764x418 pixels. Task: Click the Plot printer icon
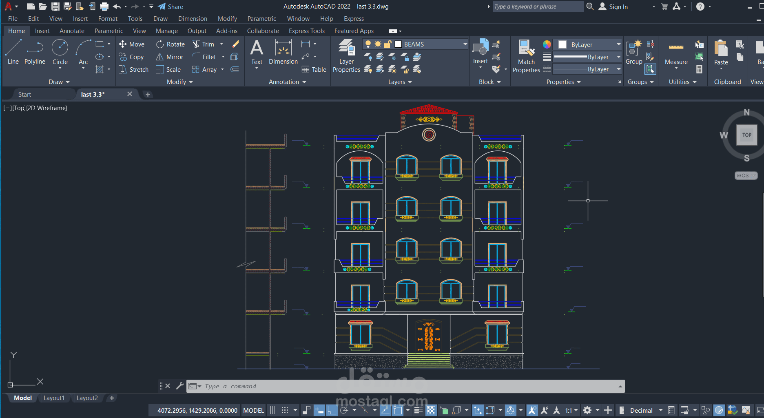click(104, 7)
